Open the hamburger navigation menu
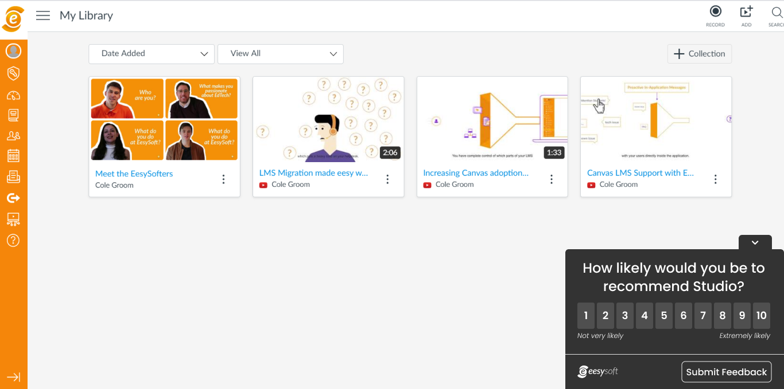 tap(43, 15)
